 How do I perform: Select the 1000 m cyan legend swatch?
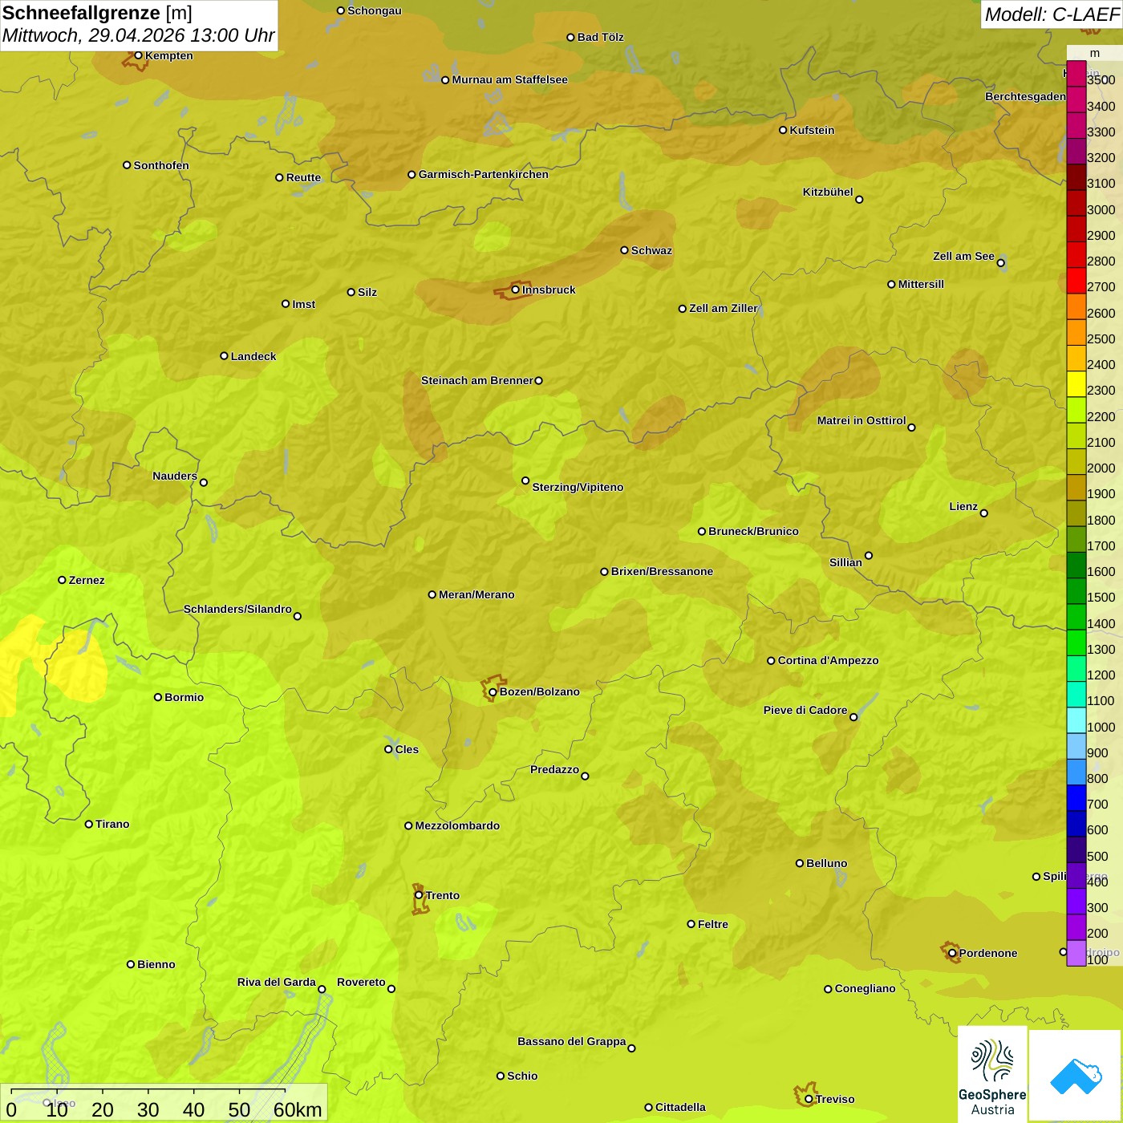pyautogui.click(x=1076, y=720)
